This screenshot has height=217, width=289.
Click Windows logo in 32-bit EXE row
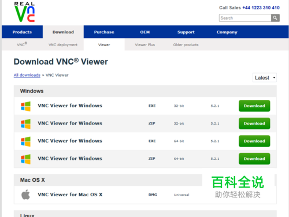point(25,106)
